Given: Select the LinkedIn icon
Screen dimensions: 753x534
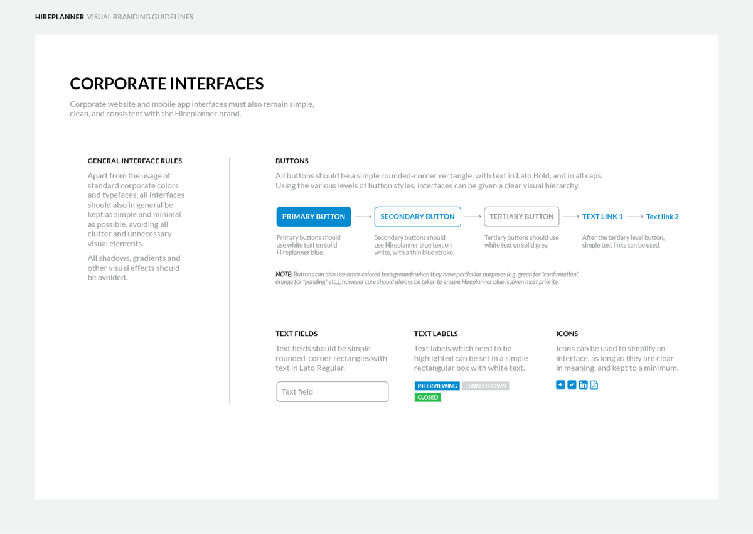Looking at the screenshot, I should point(583,384).
